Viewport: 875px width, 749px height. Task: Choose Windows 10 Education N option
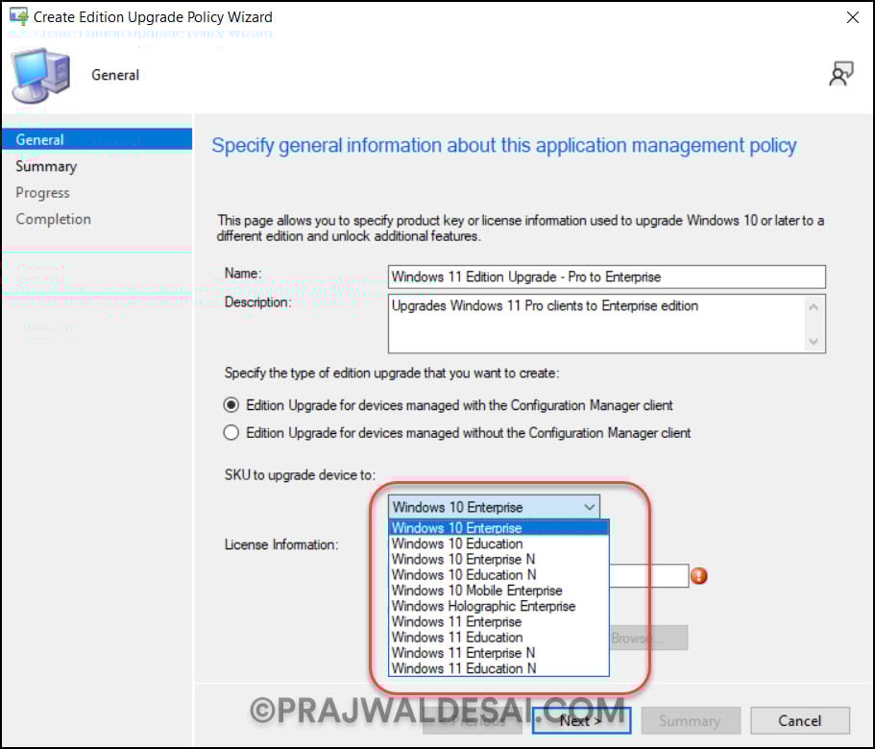498,574
